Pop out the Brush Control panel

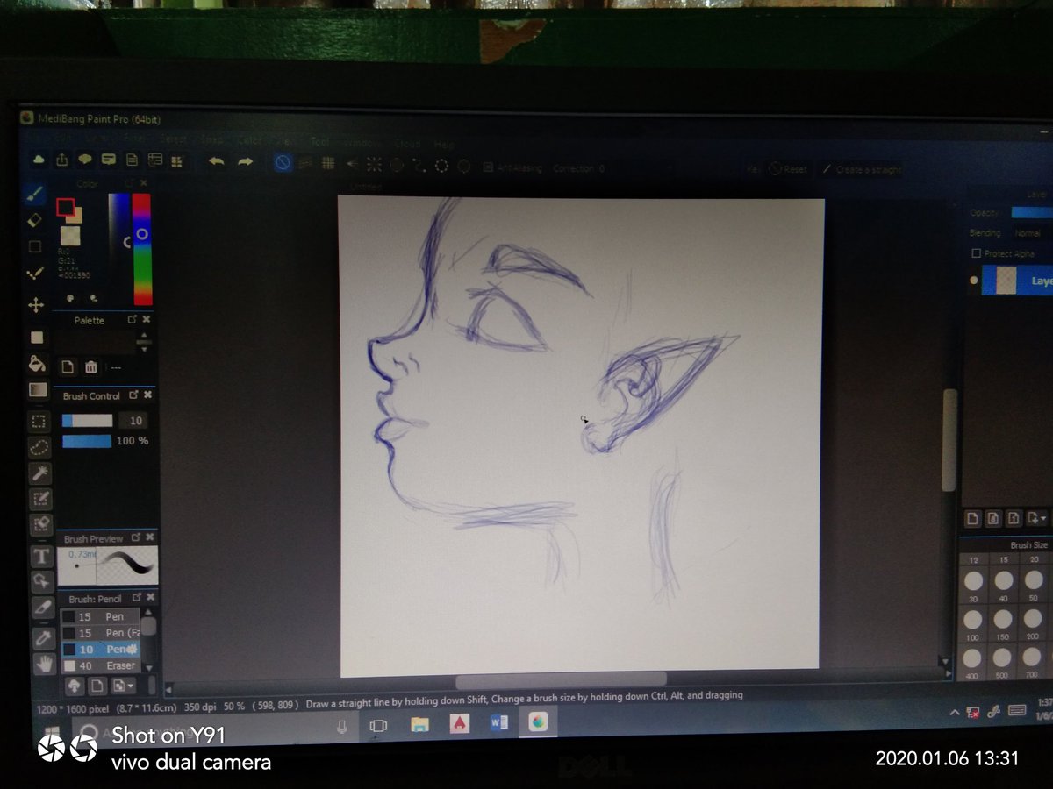coord(133,395)
